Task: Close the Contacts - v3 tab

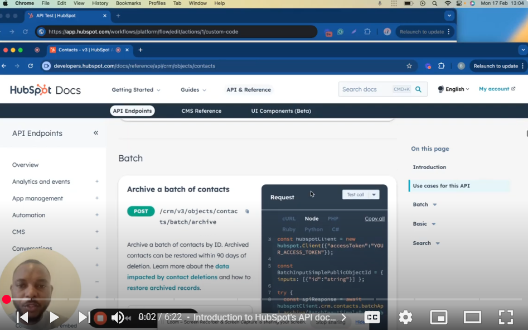Action: point(127,50)
